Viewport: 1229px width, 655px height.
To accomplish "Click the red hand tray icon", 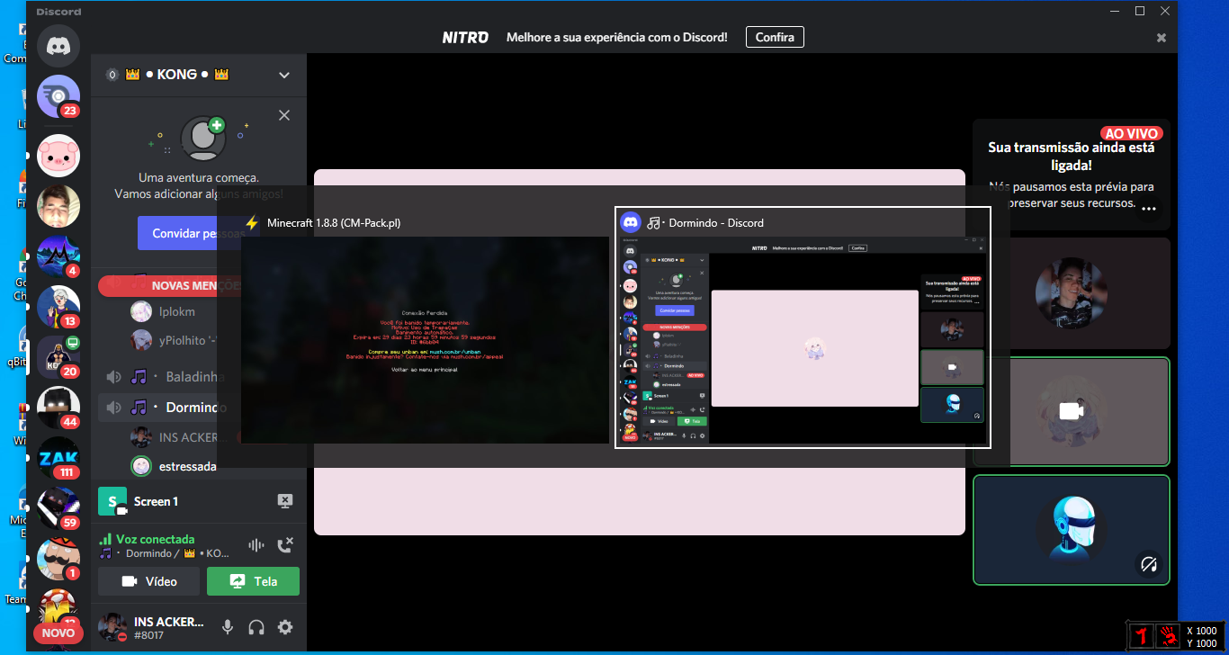I will click(1167, 636).
